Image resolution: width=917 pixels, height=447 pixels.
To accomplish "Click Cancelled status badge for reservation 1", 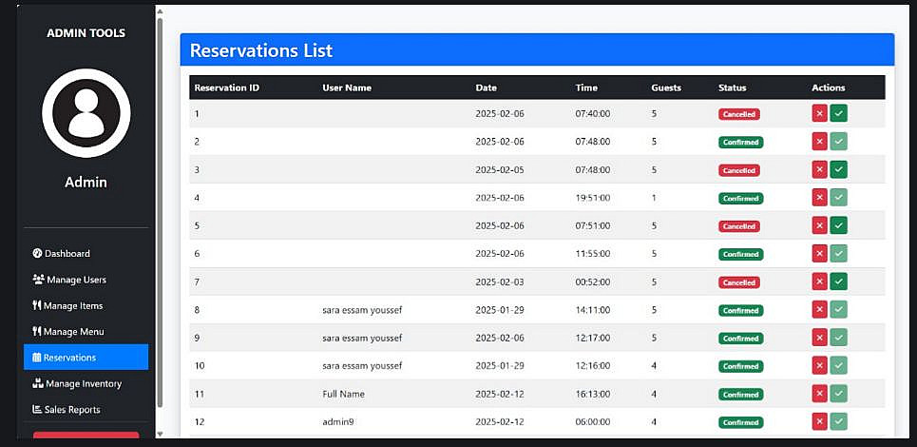I will coord(739,114).
